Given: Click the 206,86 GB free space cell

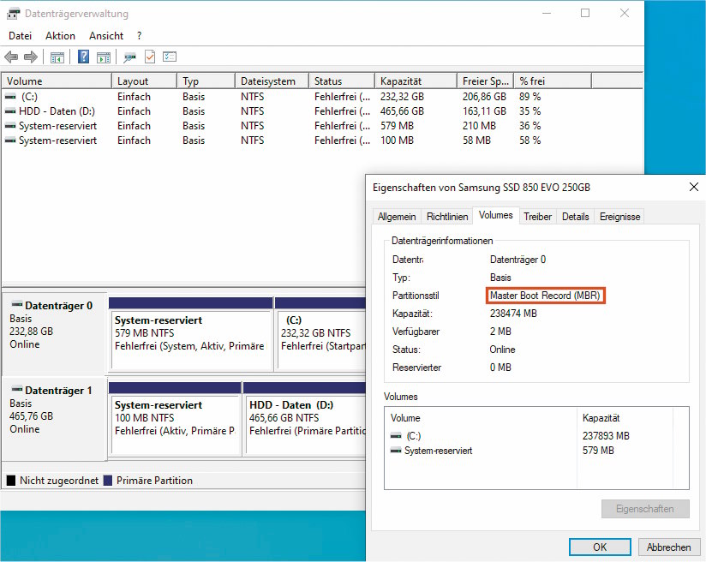Looking at the screenshot, I should [x=484, y=97].
